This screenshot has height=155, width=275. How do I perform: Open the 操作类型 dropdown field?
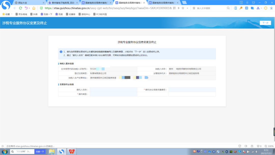(x=113, y=94)
